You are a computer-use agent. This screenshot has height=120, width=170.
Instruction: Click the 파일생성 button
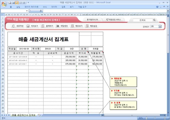(62, 26)
